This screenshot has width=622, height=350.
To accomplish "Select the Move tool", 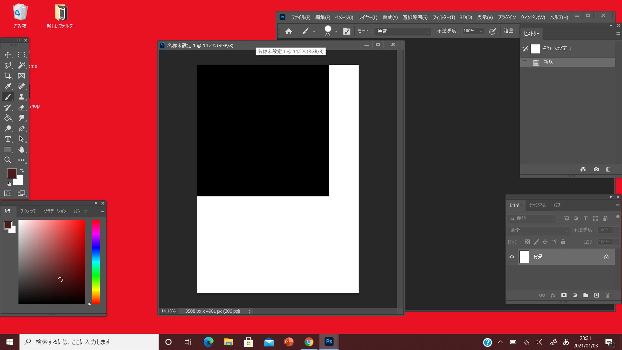I will [x=8, y=55].
